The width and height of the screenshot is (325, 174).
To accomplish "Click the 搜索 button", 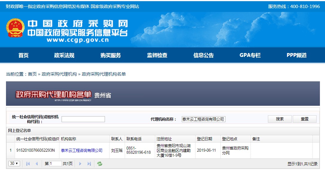I will tap(280, 119).
